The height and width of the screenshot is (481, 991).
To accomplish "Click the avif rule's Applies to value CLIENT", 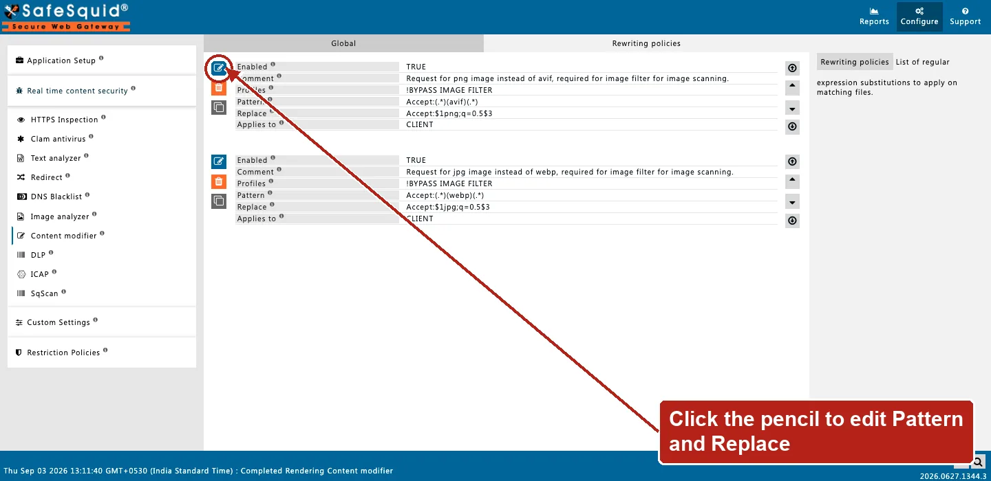I will pyautogui.click(x=420, y=125).
